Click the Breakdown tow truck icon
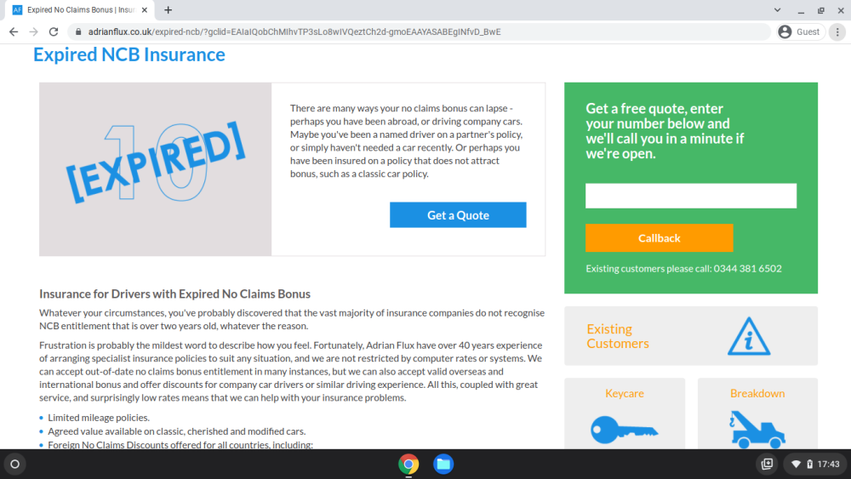 [x=757, y=430]
